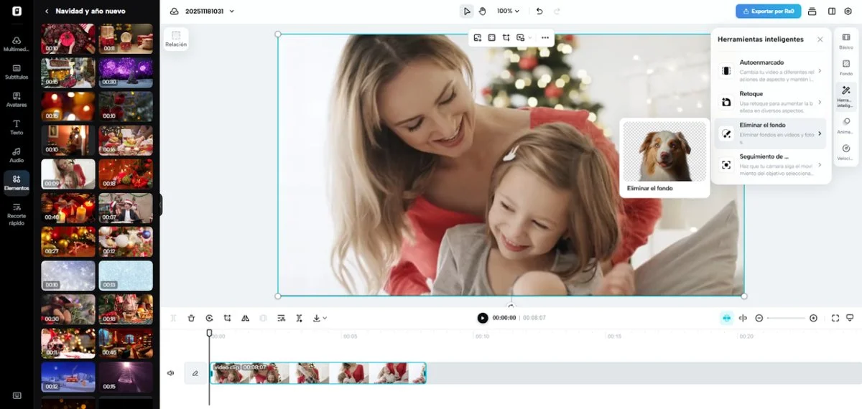
Task: Open the Audio panel in sidebar
Action: click(x=17, y=155)
